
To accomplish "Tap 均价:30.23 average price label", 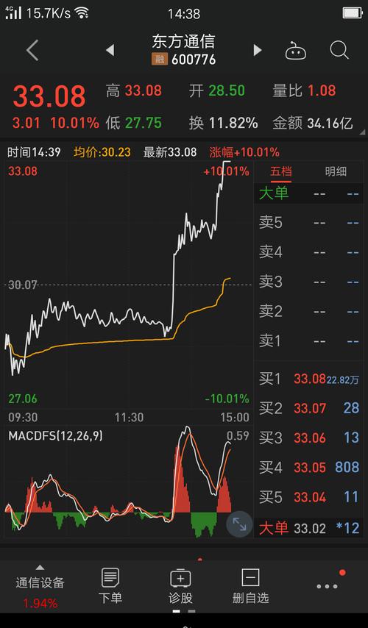I will click(102, 152).
